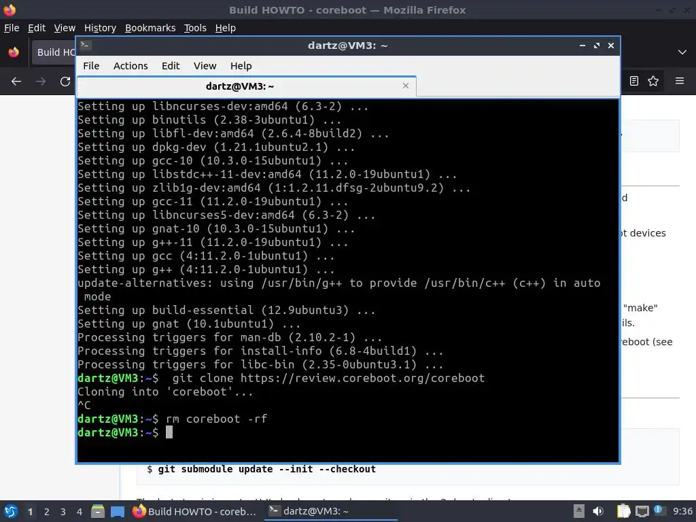Click the Firefox logo in the title bar
The width and height of the screenshot is (696, 522).
pos(10,10)
